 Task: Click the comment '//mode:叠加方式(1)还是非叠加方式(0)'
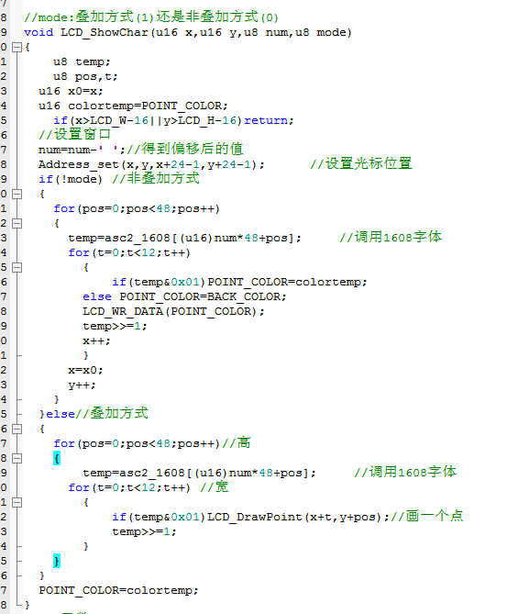tap(151, 17)
